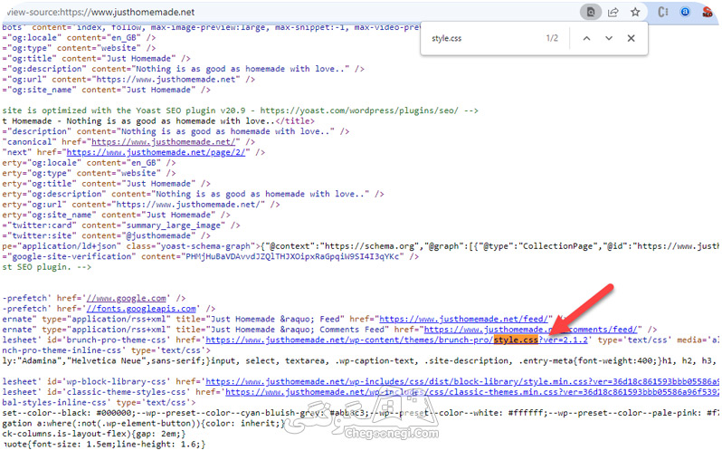The height and width of the screenshot is (460, 722).
Task: Click the share page icon in address bar
Action: (613, 12)
